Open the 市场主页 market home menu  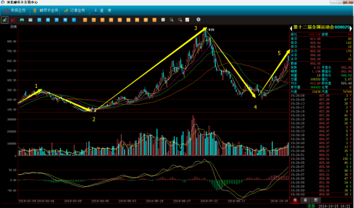tap(15, 10)
